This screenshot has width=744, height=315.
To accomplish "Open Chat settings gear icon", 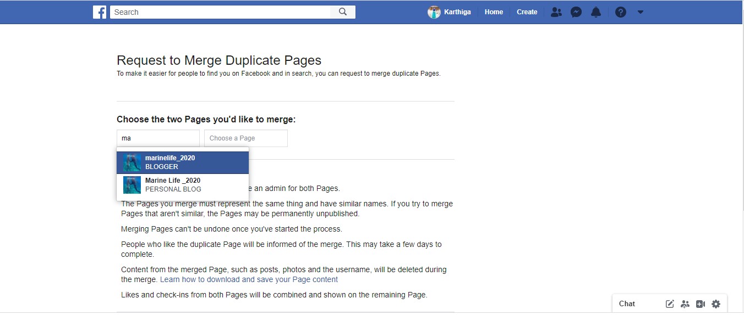I will coord(716,303).
